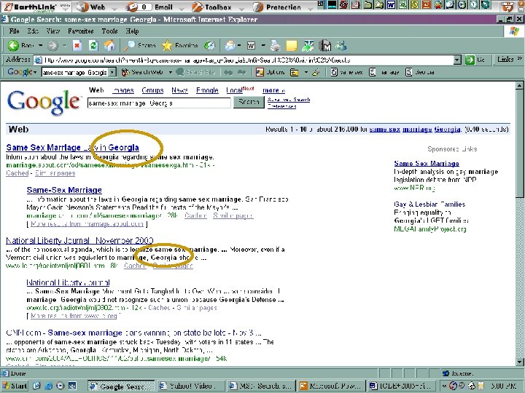Open the Help menu
Screen dimensions: 525x393
coord(132,31)
